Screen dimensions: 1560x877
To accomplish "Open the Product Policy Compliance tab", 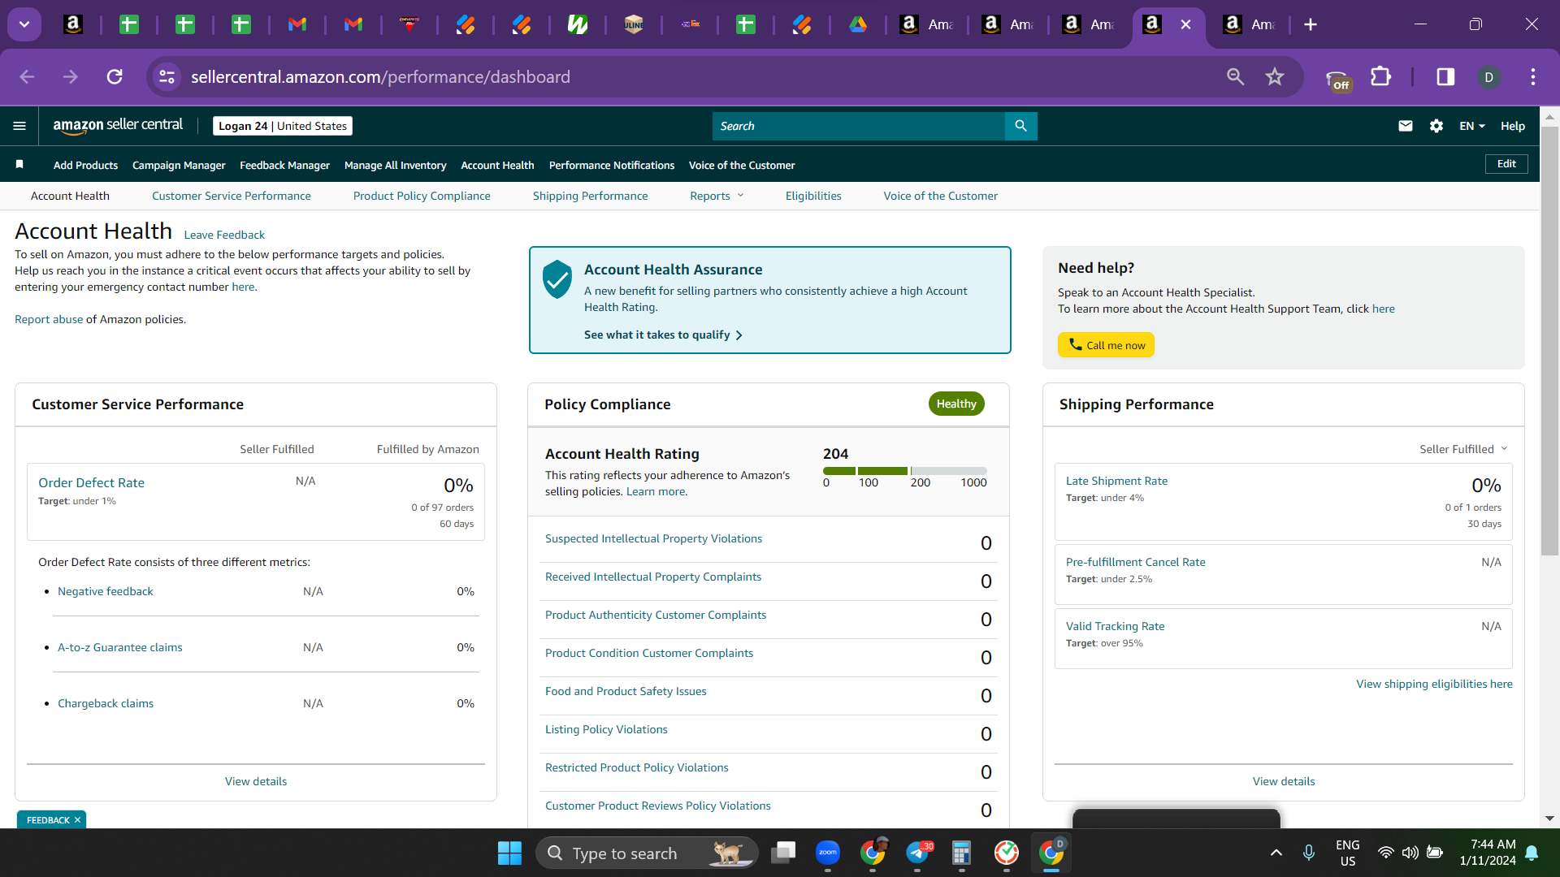I will 422,196.
